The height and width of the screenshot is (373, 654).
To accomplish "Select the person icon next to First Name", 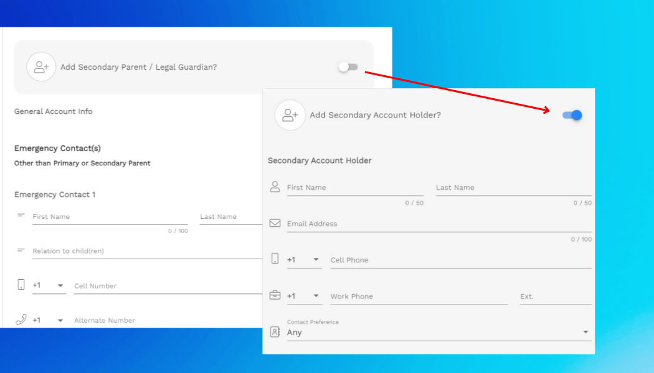I will (275, 186).
